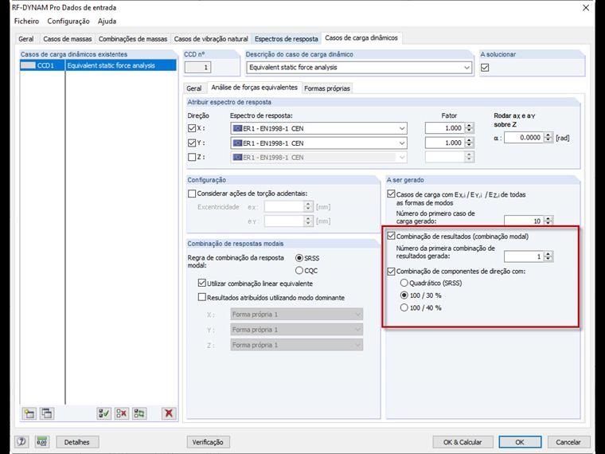Enable direction Z checkbox
The image size is (605, 454).
point(192,157)
